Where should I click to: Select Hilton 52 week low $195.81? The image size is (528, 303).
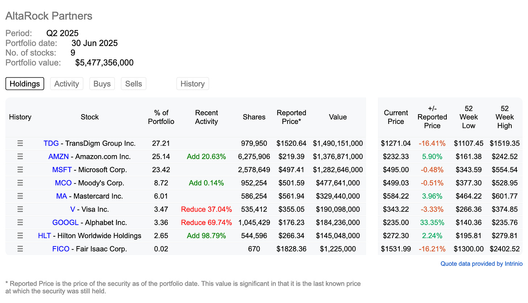pos(469,236)
